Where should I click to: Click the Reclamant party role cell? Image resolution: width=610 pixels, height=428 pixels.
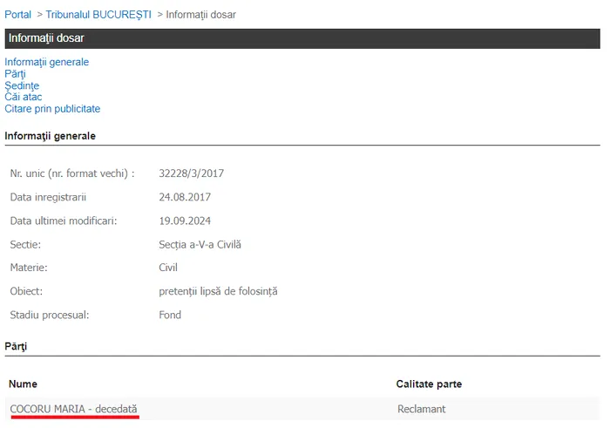(x=421, y=408)
